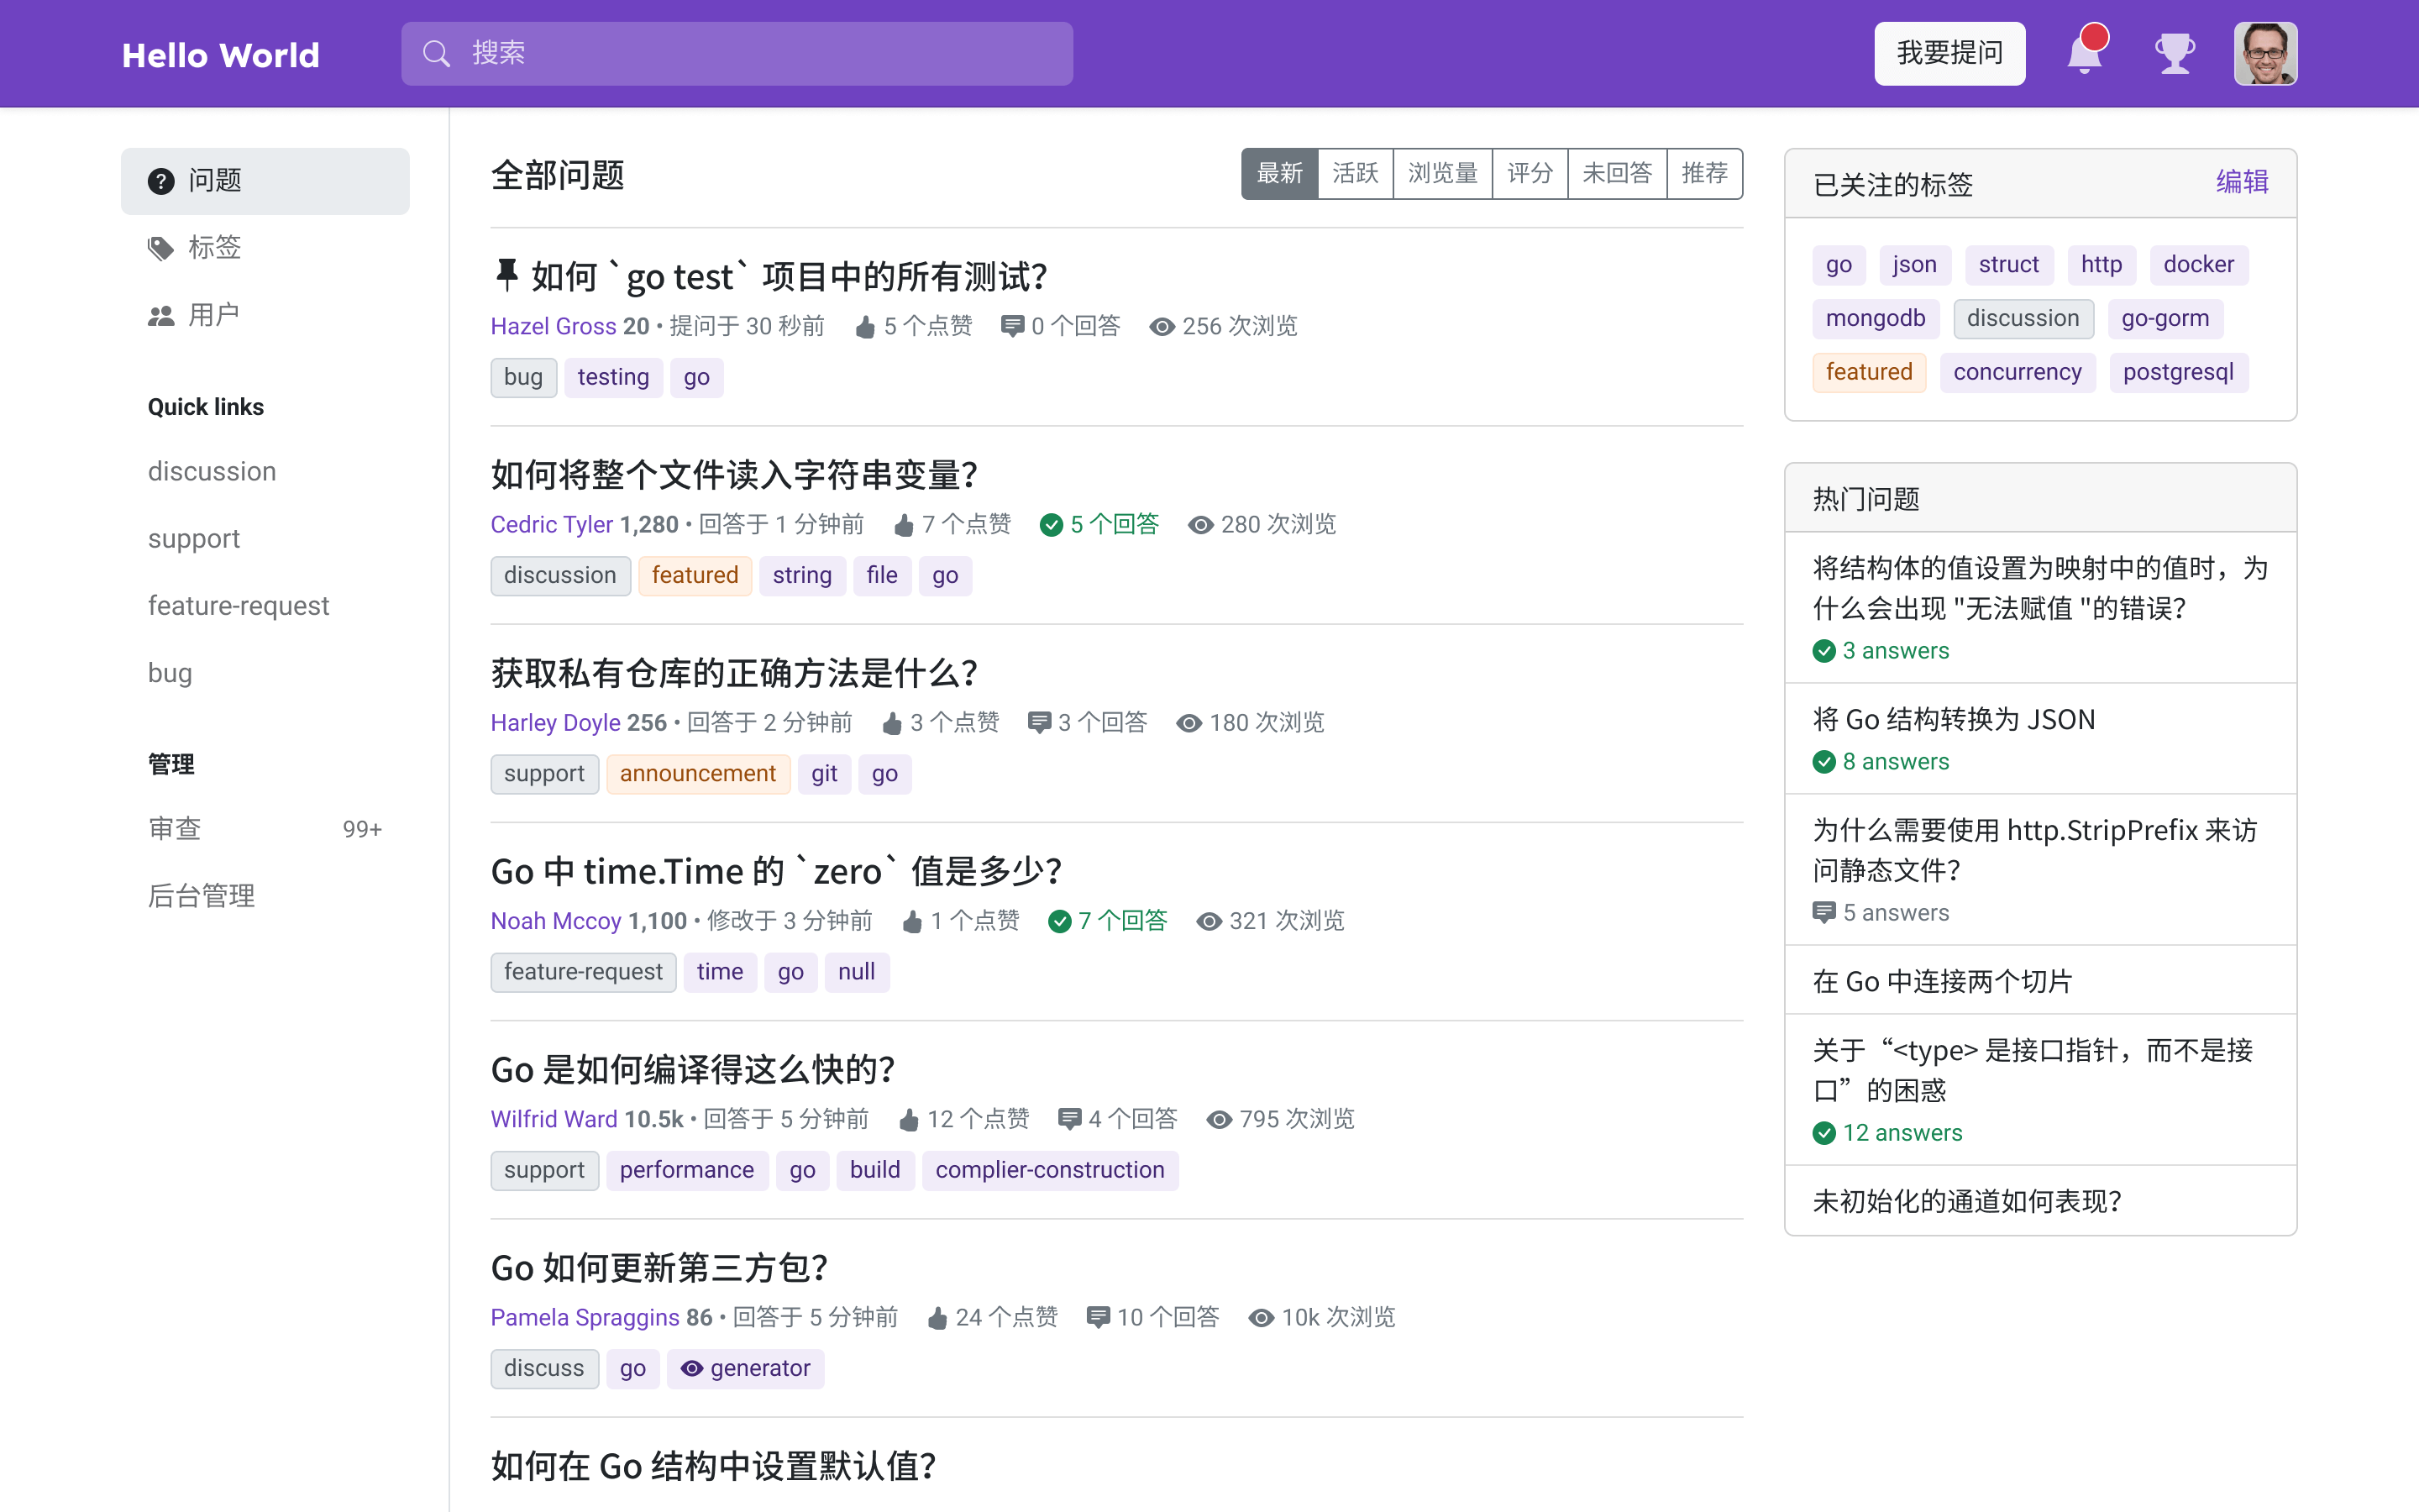Click the users group icon in sidebar
2419x1512 pixels.
tap(161, 316)
